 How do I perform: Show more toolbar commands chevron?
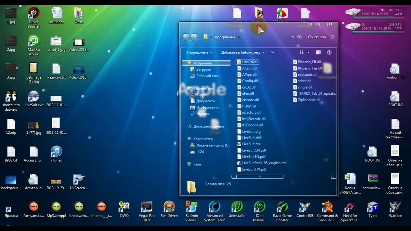(273, 52)
